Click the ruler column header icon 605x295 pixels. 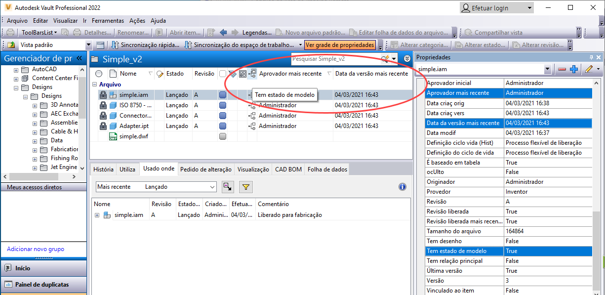pos(233,74)
